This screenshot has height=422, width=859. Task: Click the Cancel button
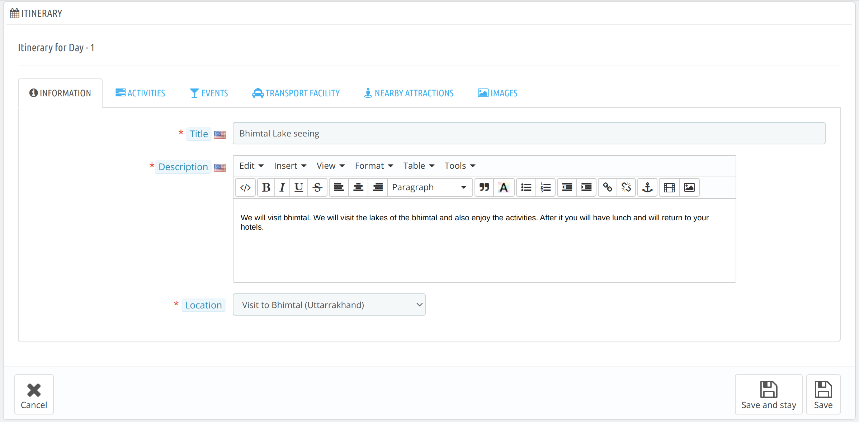[x=34, y=395]
